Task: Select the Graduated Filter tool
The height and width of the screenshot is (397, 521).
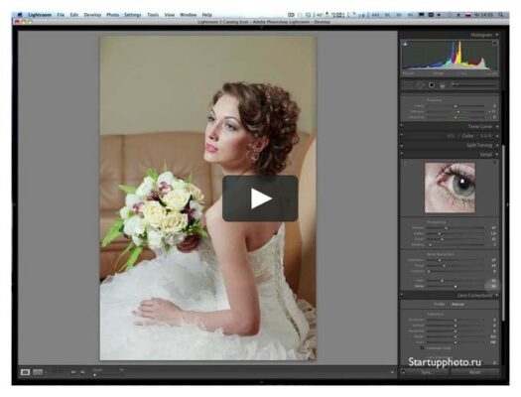Action: click(443, 85)
